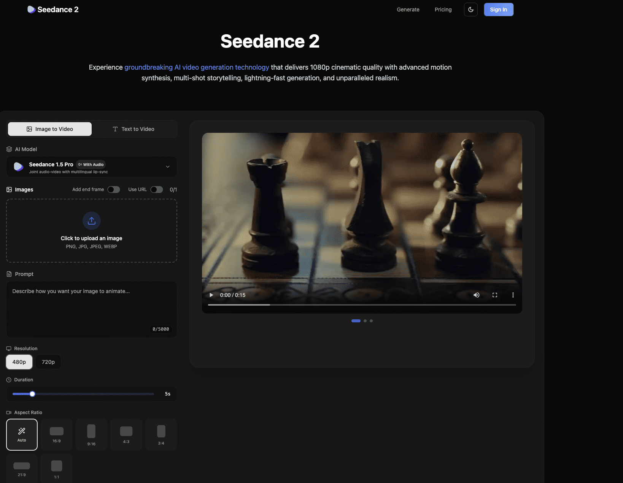Screen dimensions: 623x483
Task: Enter fullscreen using the video expand icon
Action: pos(494,295)
